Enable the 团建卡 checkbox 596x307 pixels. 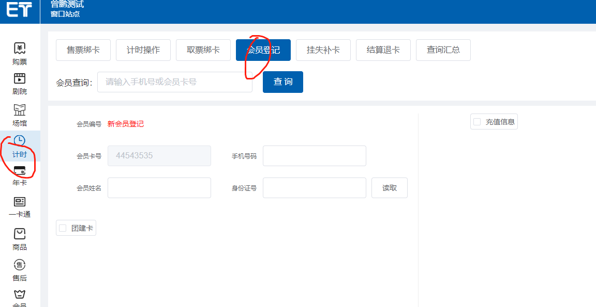[63, 228]
